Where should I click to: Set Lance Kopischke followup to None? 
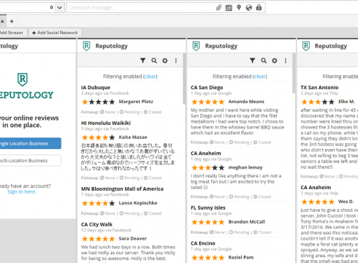click(x=107, y=213)
